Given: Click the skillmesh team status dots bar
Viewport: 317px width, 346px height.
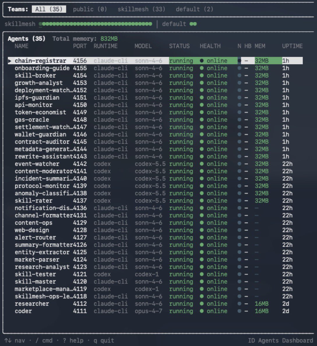Looking at the screenshot, I should [x=96, y=24].
